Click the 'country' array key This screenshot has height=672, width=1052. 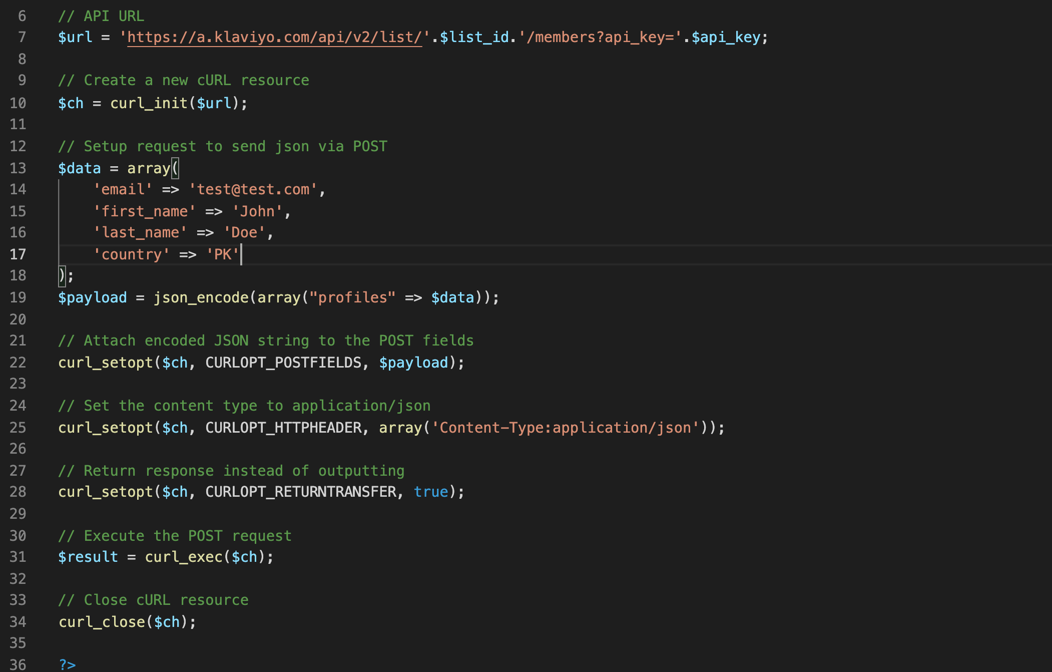[132, 254]
